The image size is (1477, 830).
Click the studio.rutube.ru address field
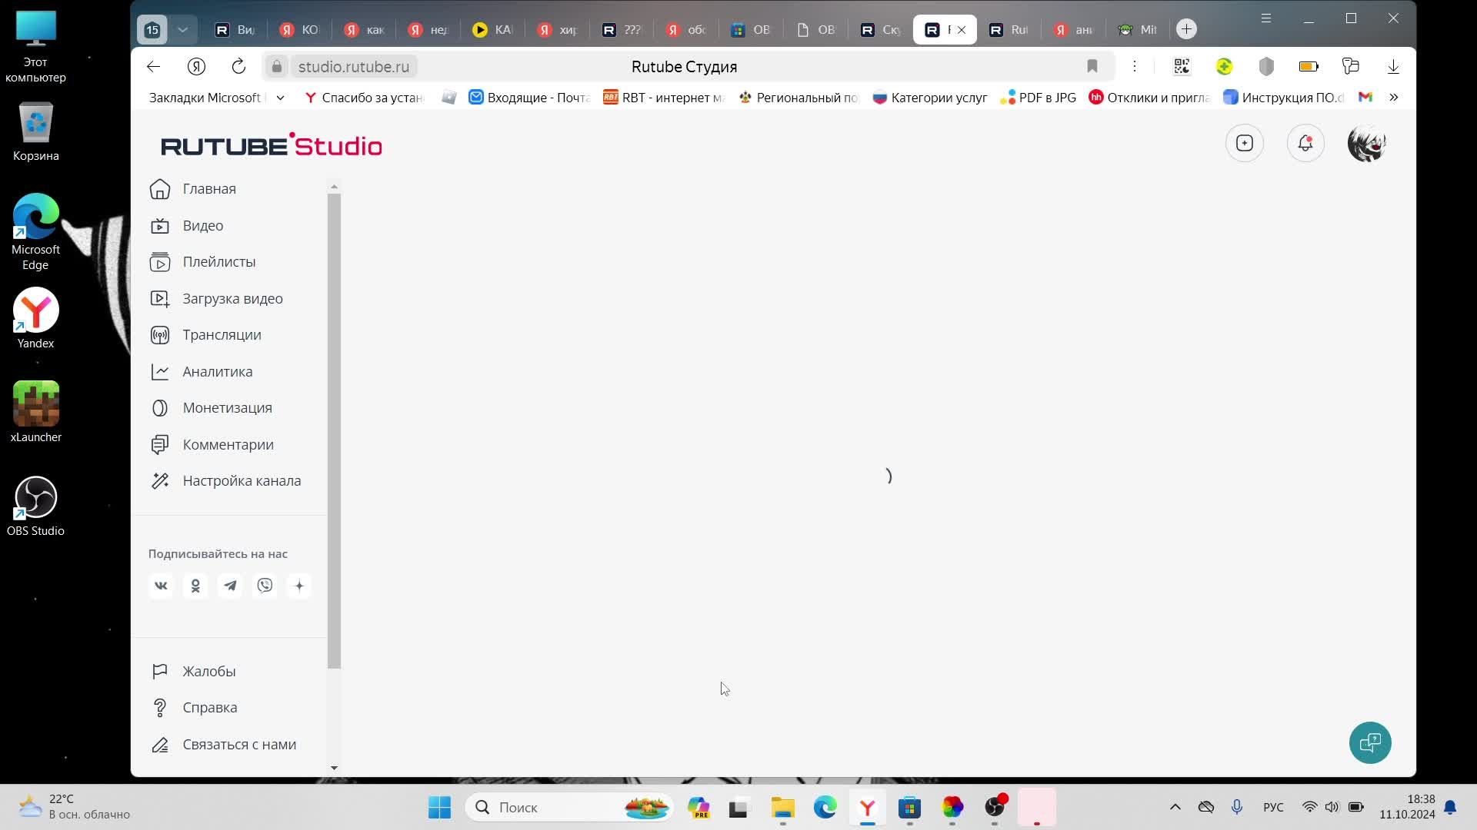354,67
